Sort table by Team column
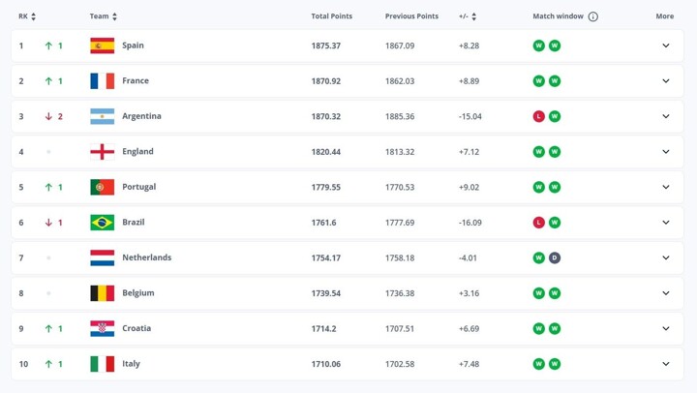Image resolution: width=697 pixels, height=393 pixels. [x=104, y=16]
